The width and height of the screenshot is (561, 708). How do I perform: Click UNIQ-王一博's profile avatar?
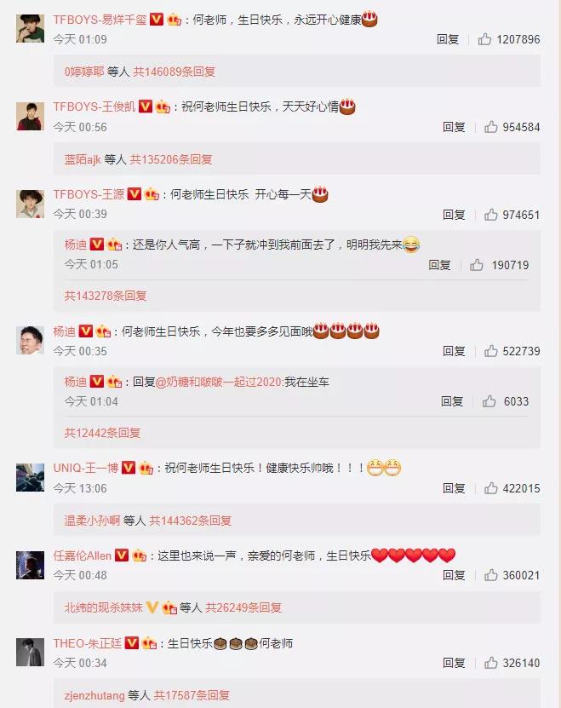click(x=31, y=477)
